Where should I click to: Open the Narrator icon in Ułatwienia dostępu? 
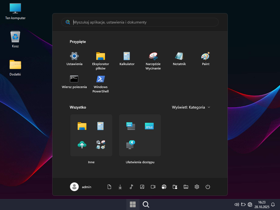click(131, 144)
